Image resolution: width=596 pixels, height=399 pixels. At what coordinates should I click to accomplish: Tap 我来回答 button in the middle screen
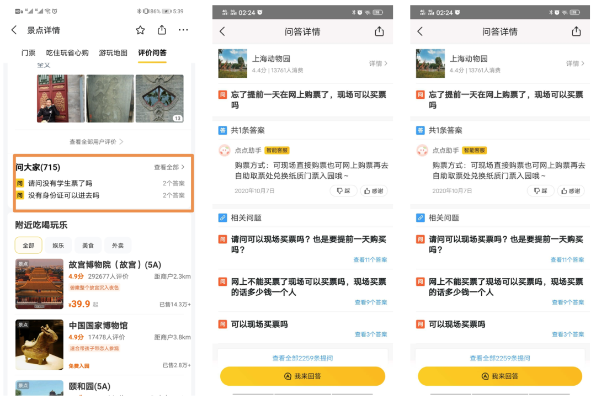[302, 376]
